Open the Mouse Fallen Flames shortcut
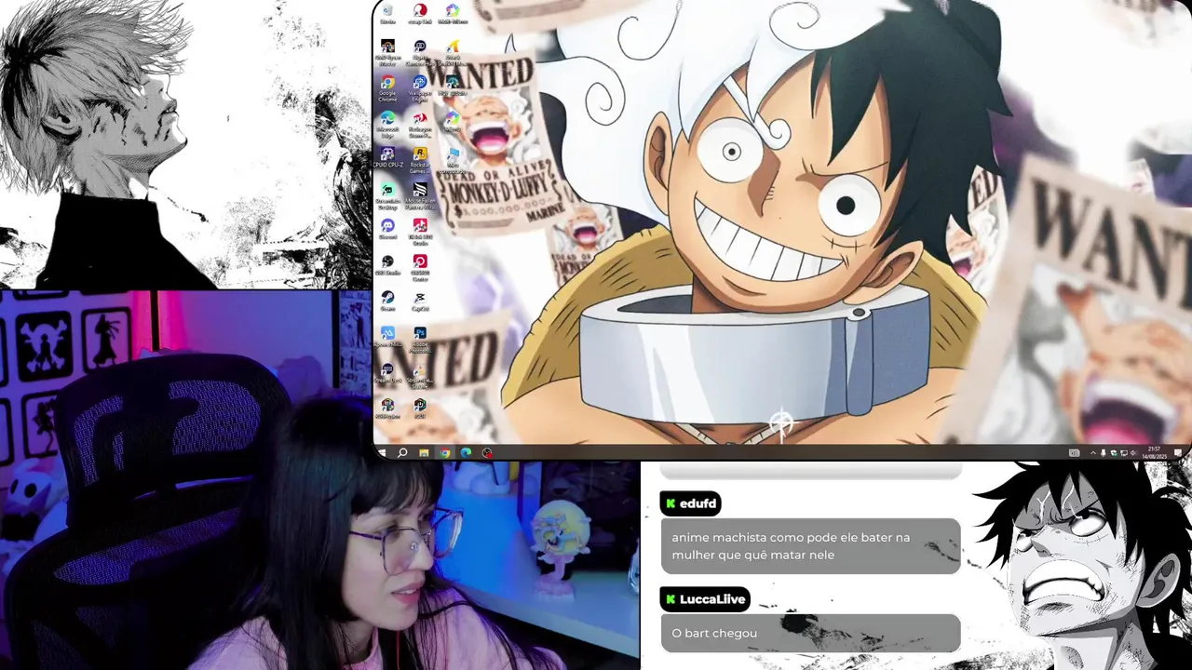The width and height of the screenshot is (1192, 670). [x=420, y=194]
